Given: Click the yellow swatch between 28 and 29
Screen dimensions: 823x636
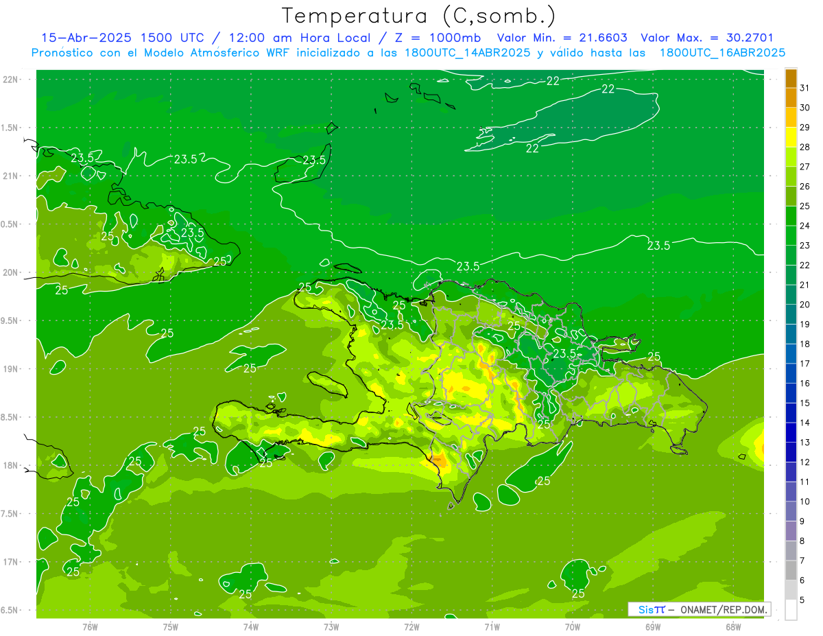Looking at the screenshot, I should coord(791,137).
